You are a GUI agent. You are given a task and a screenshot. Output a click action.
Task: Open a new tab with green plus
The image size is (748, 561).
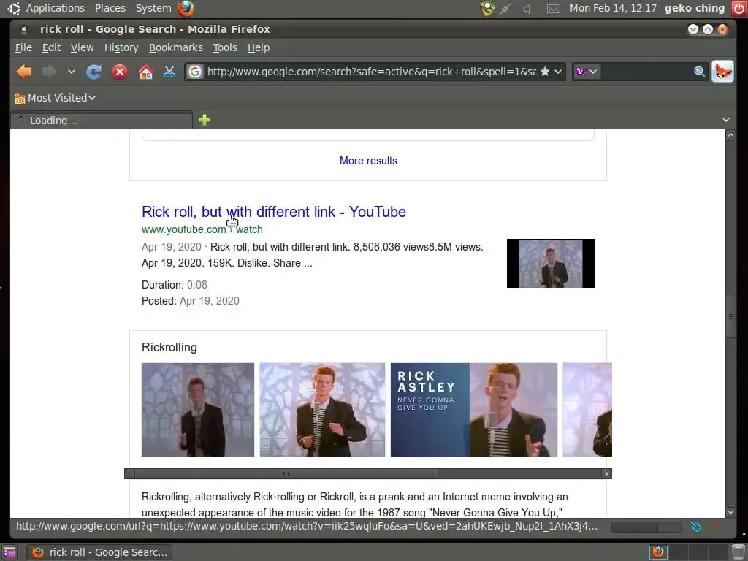coord(205,120)
